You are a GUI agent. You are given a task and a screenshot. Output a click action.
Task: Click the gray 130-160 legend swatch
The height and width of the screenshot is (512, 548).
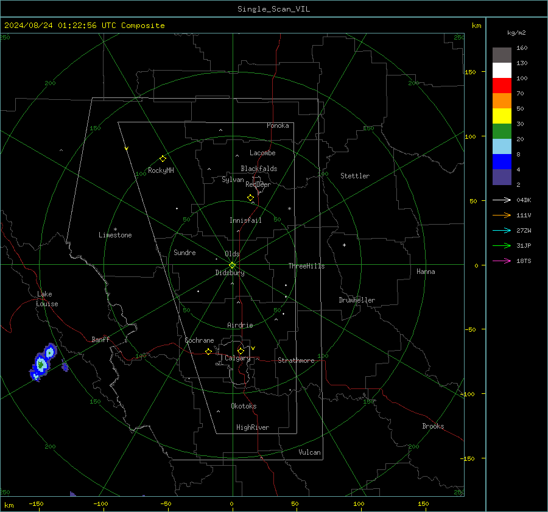(x=502, y=55)
